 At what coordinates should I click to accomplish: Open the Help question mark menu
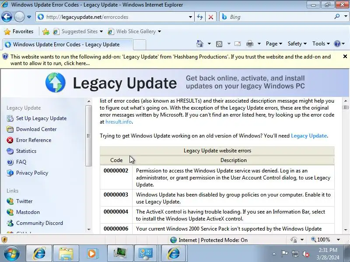click(339, 44)
